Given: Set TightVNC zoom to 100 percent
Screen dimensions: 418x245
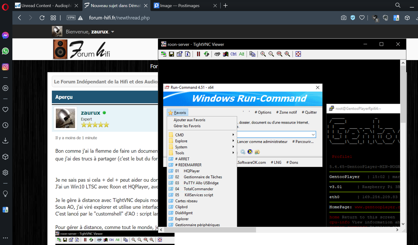Looking at the screenshot, I should [x=279, y=54].
